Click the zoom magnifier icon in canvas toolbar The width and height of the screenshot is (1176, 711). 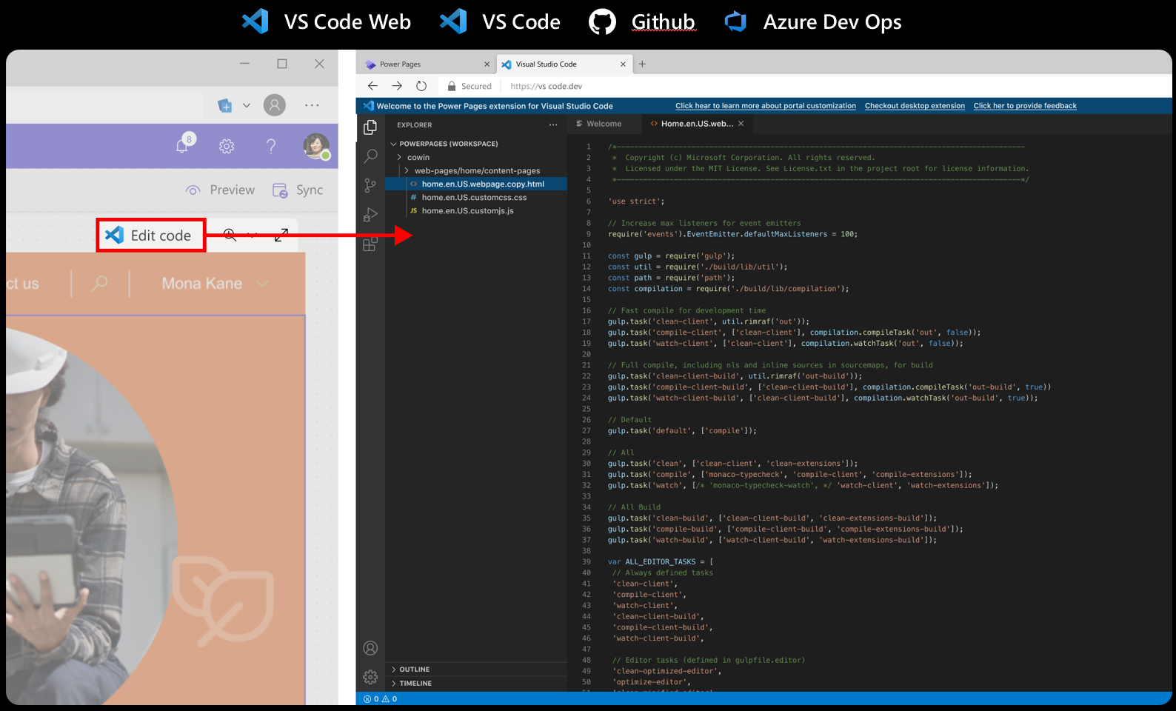[230, 236]
